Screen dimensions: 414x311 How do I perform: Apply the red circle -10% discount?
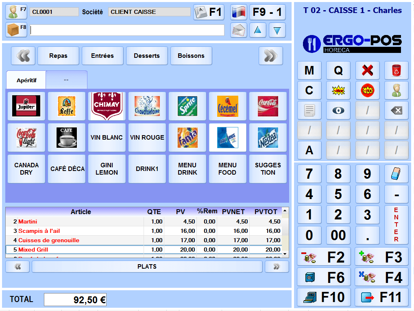pos(367,90)
